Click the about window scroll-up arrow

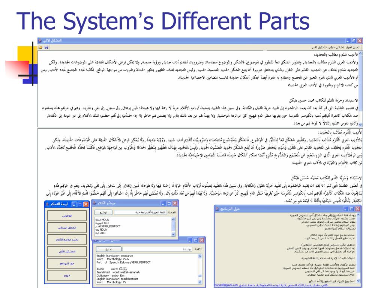coord(358,215)
